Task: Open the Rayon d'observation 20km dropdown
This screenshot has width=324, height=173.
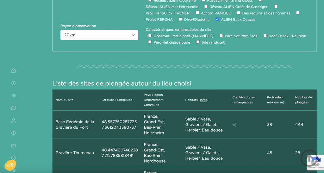Action: pyautogui.click(x=99, y=35)
